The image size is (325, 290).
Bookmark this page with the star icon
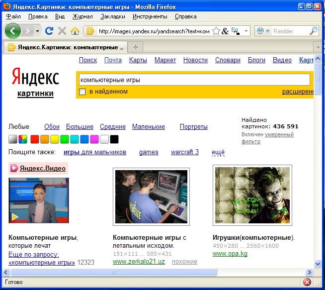point(216,31)
